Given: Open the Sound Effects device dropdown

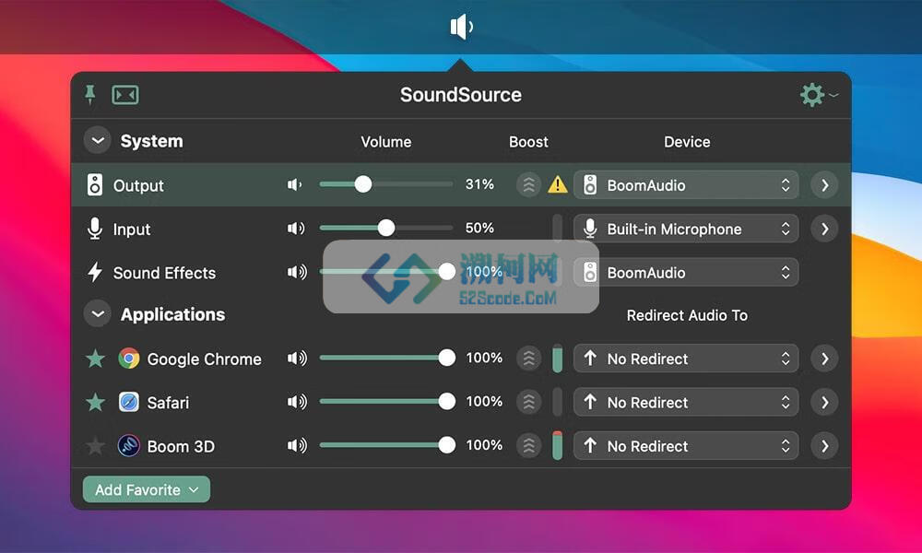Looking at the screenshot, I should (x=686, y=272).
